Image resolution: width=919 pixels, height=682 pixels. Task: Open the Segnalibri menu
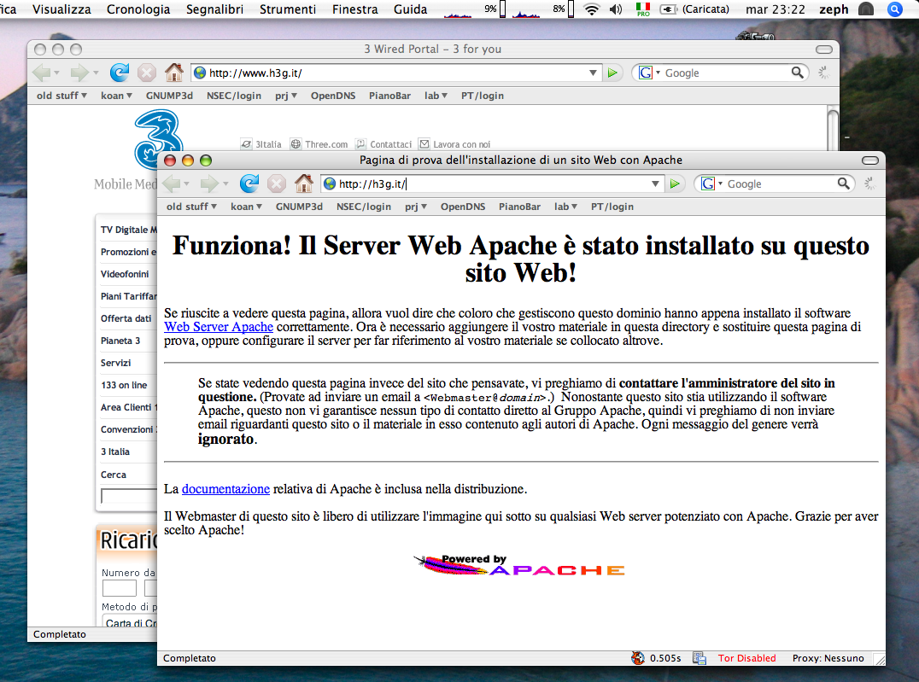[214, 9]
